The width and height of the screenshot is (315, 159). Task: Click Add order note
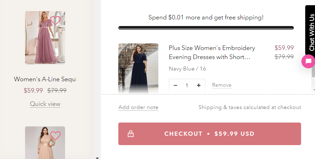tap(138, 107)
